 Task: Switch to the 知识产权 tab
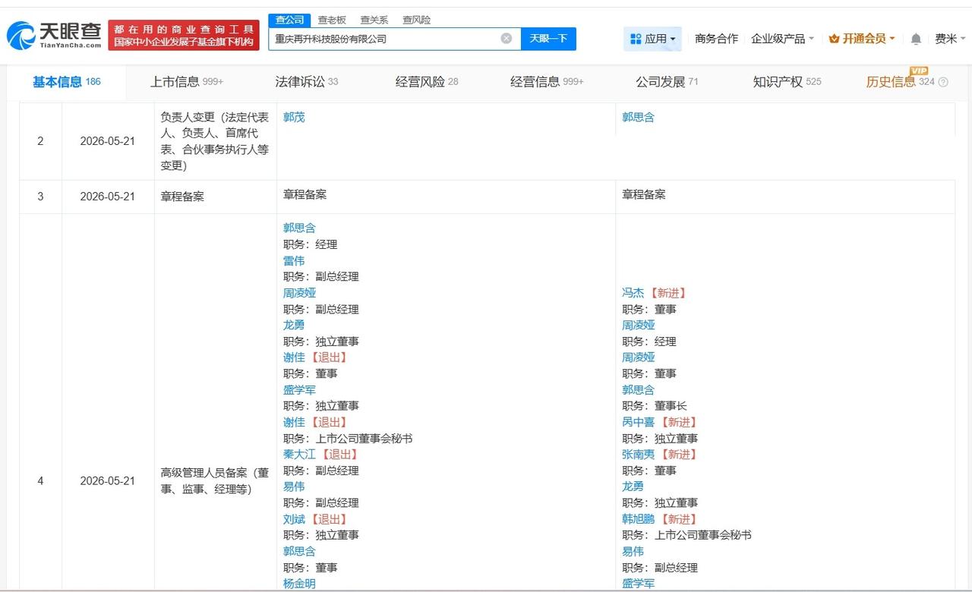click(787, 82)
